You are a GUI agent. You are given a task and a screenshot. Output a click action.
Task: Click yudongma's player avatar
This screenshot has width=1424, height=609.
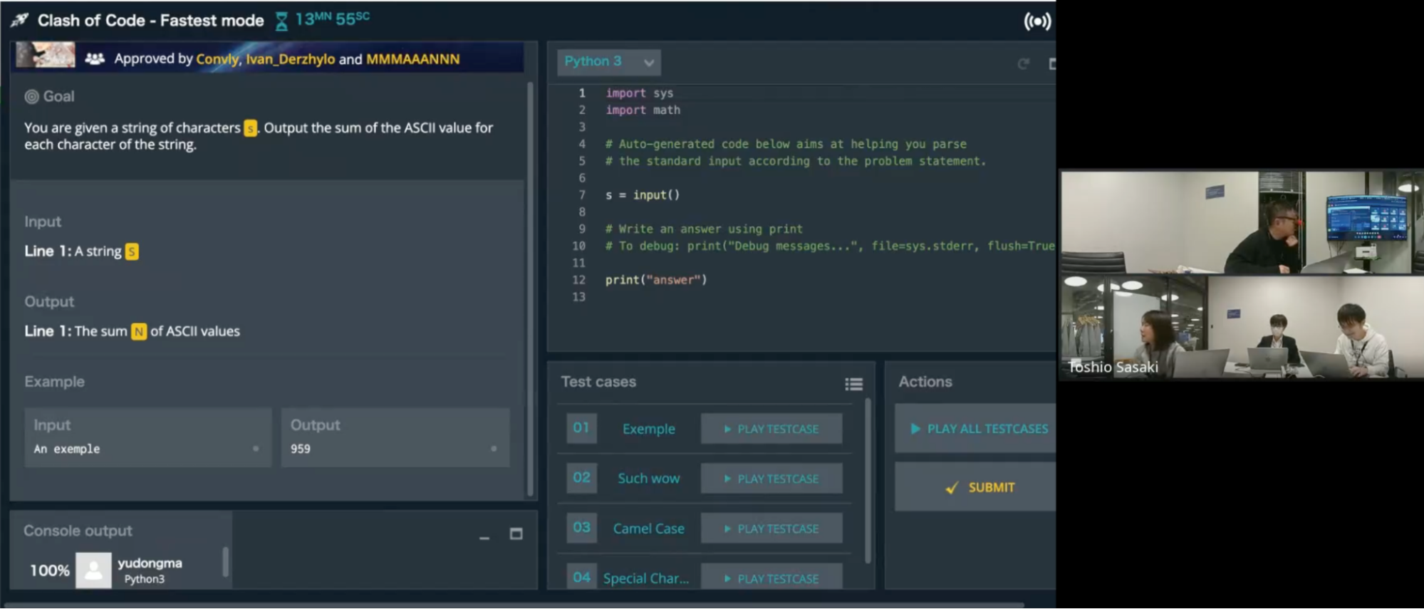point(93,570)
